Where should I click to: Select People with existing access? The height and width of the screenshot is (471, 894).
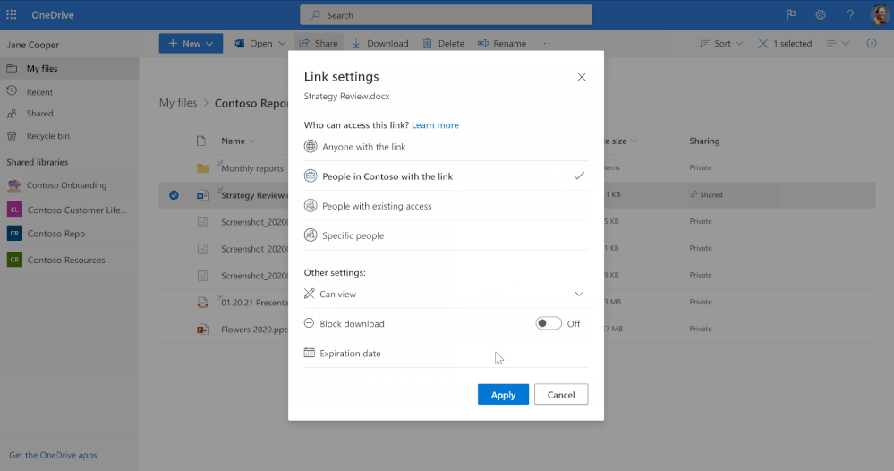tap(377, 206)
